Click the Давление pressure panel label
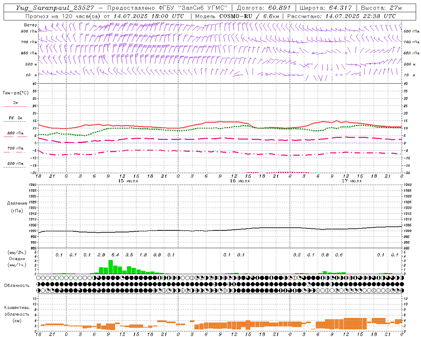Viewport: 421px width, 337px height. (x=17, y=203)
